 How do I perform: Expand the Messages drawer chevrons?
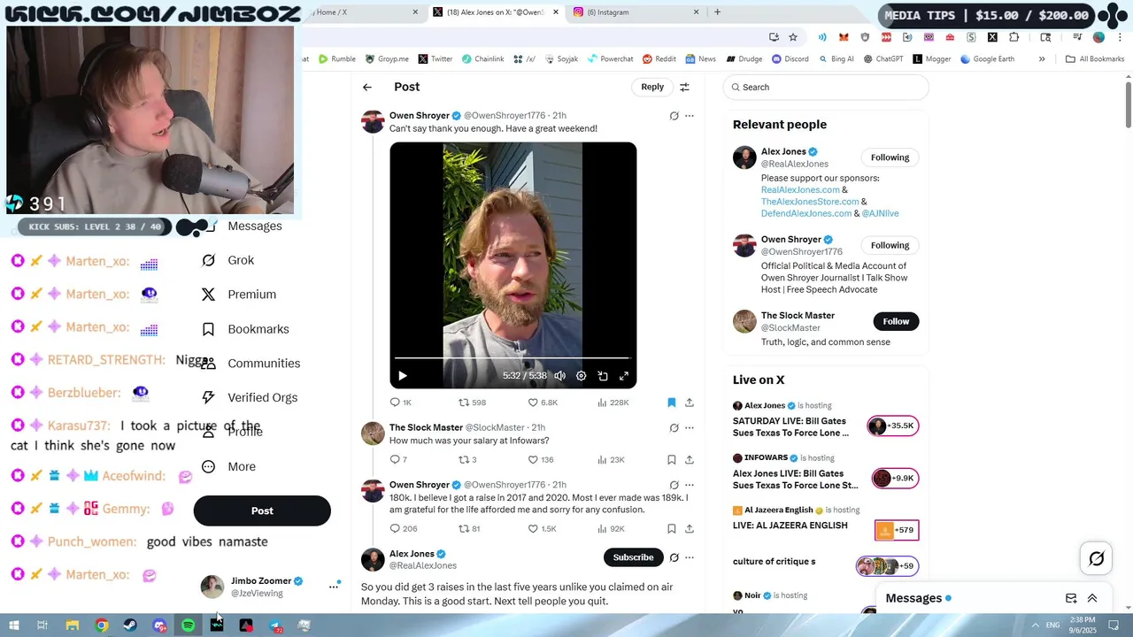coord(1092,598)
